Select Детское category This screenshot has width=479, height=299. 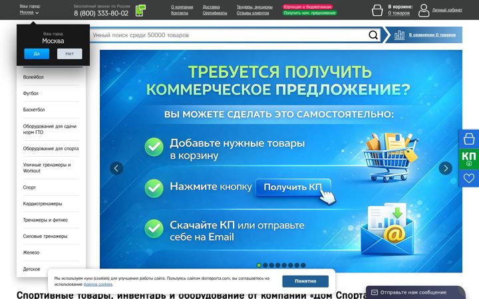31,269
